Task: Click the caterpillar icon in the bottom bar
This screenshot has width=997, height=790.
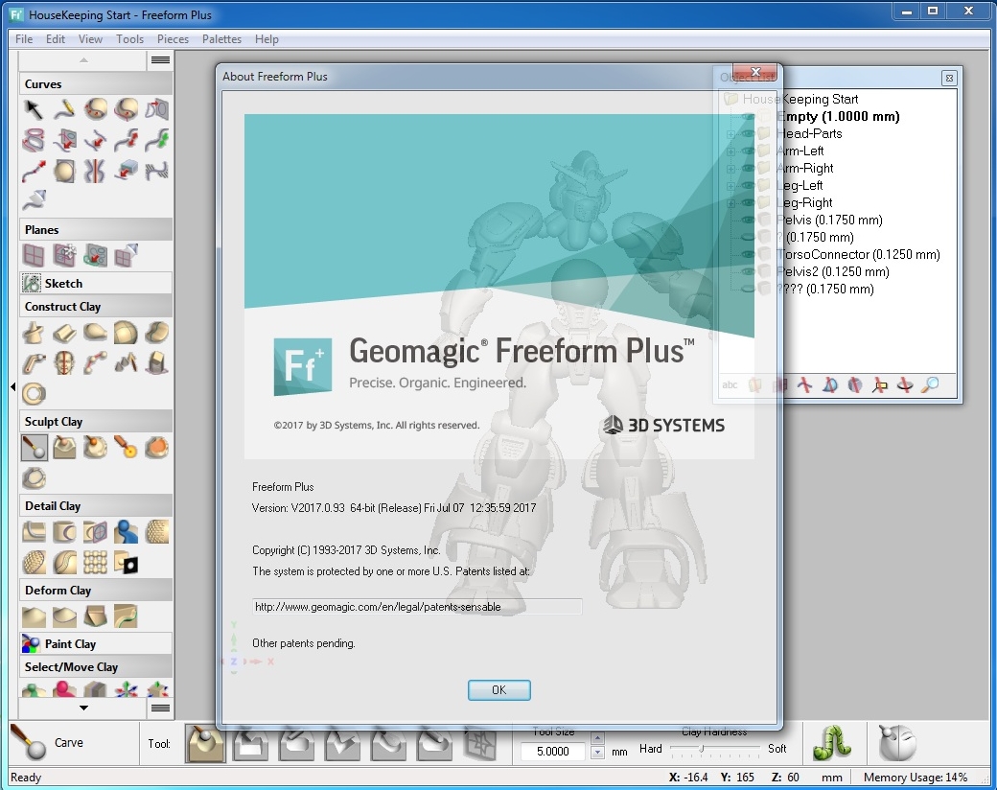Action: coord(832,744)
